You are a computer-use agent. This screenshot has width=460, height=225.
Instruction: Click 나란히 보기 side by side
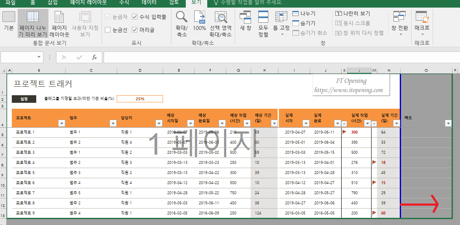(352, 13)
